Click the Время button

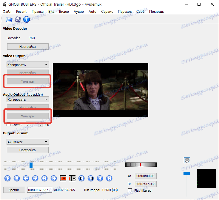pos(14,190)
